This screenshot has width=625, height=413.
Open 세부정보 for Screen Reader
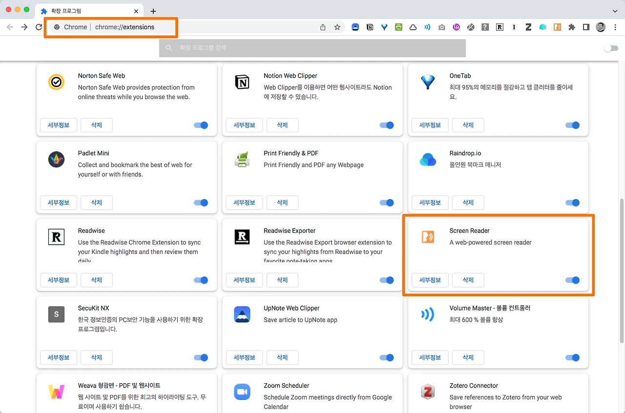pos(430,280)
